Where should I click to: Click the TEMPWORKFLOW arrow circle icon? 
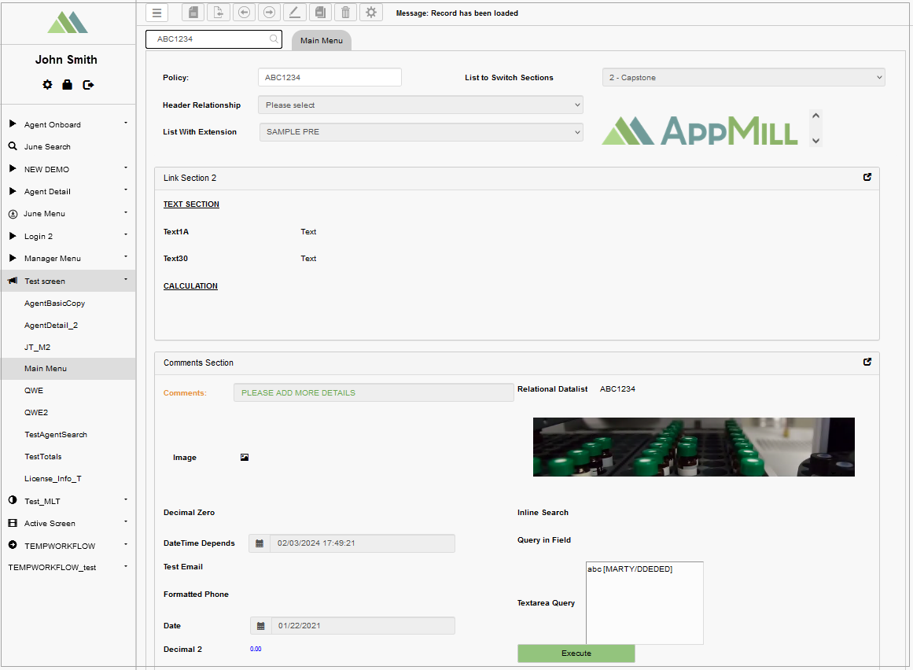pos(13,545)
